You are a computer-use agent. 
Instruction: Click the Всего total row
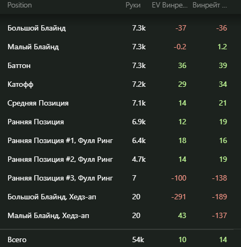click(120, 239)
